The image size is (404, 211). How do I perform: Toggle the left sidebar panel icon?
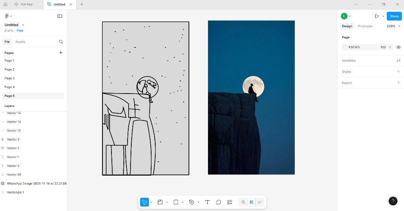tap(60, 16)
